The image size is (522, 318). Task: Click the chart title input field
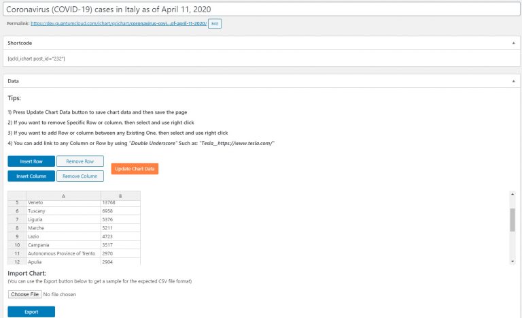click(x=261, y=10)
